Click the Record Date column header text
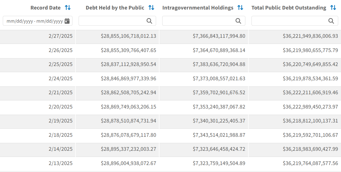 (x=45, y=8)
